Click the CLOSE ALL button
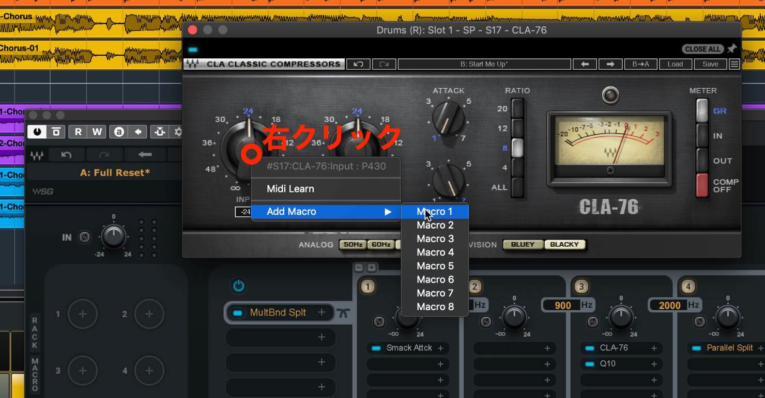Image resolution: width=765 pixels, height=398 pixels. point(702,49)
